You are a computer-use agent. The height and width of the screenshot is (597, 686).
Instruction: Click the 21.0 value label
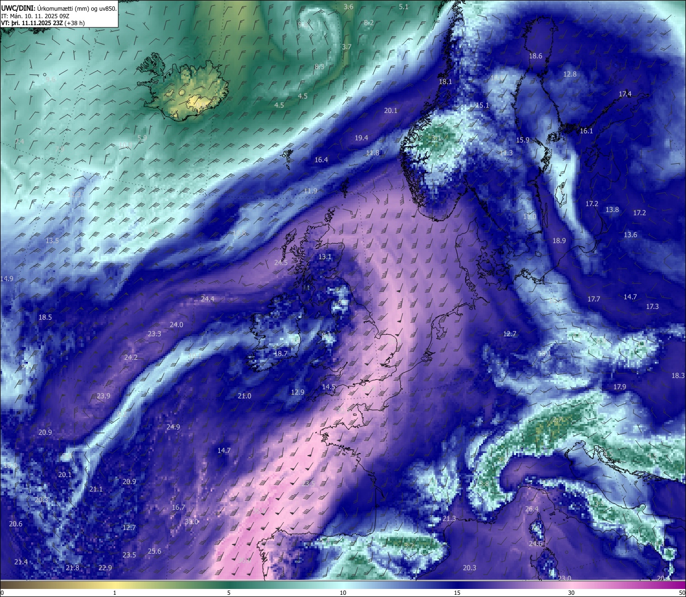pyautogui.click(x=244, y=396)
